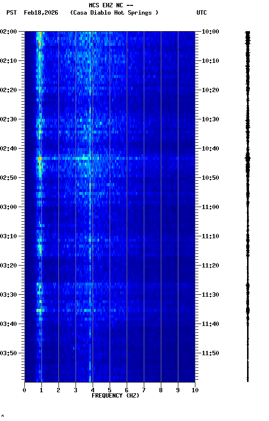Viewport: 269px width, 421px height.
Task: Click the PST time label '02:40'
Action: [x=8, y=149]
